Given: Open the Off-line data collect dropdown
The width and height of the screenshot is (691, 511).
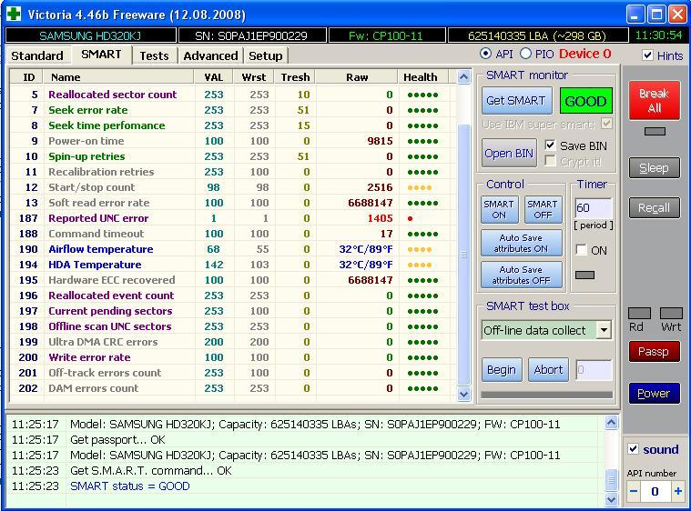Looking at the screenshot, I should coord(604,330).
